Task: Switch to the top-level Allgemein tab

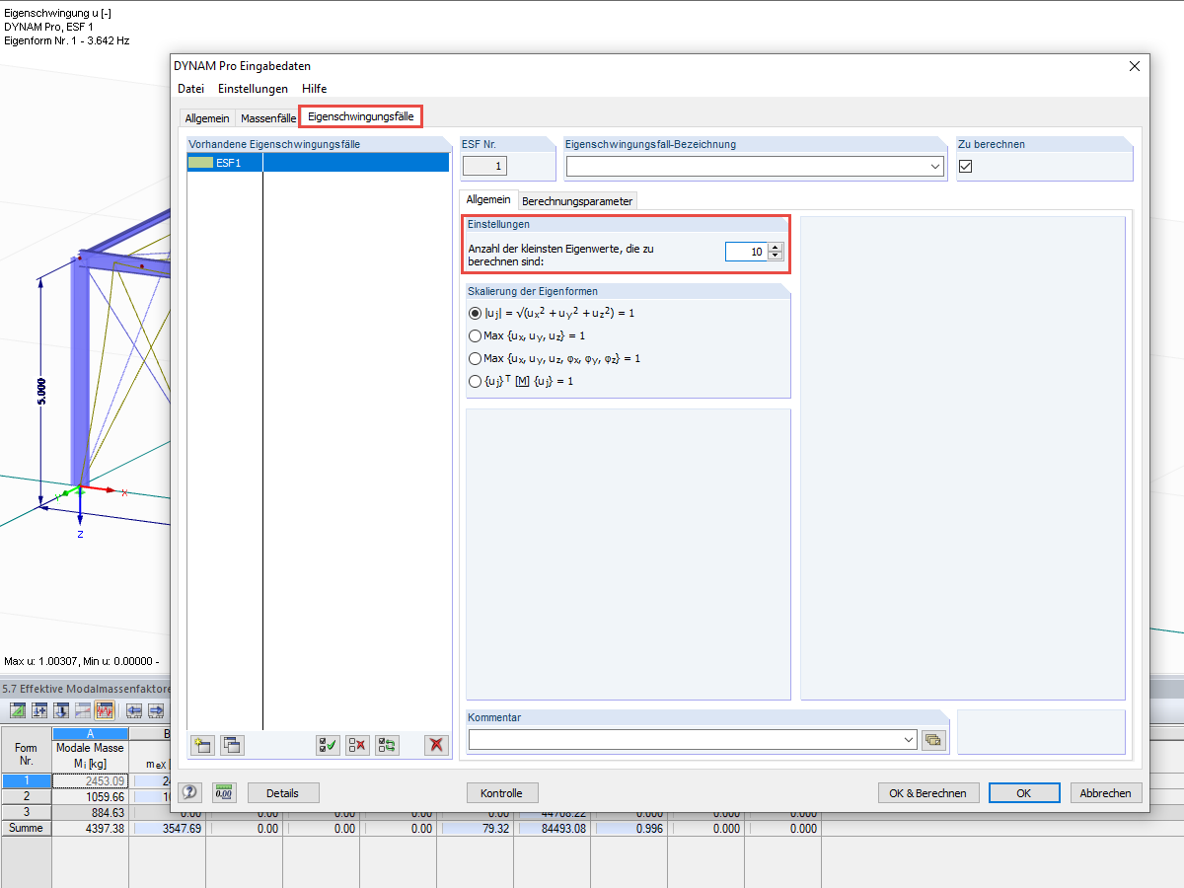Action: coord(207,118)
